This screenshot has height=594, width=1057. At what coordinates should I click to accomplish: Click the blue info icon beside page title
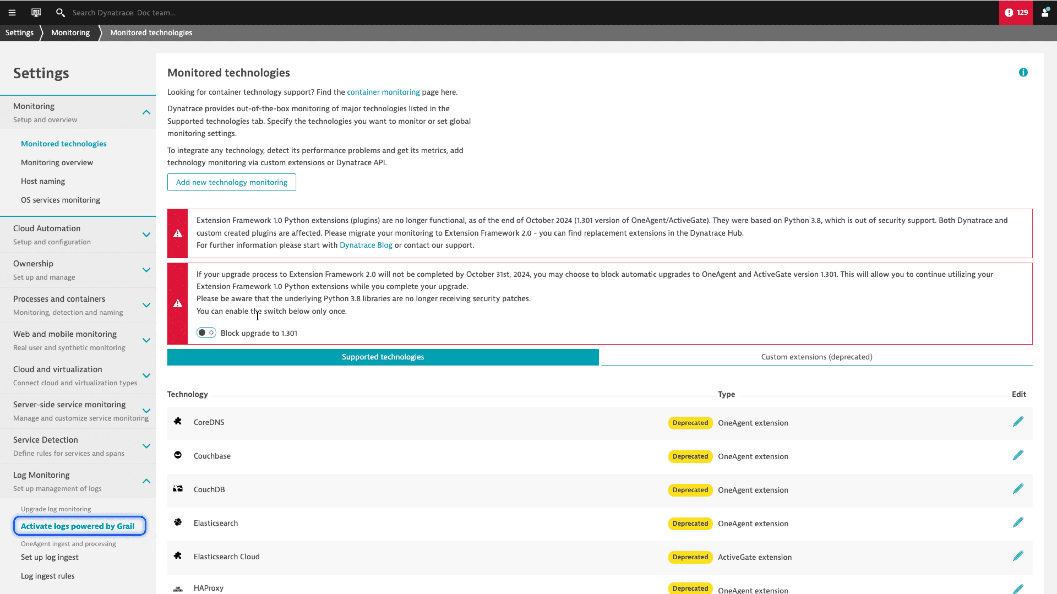pyautogui.click(x=1023, y=73)
